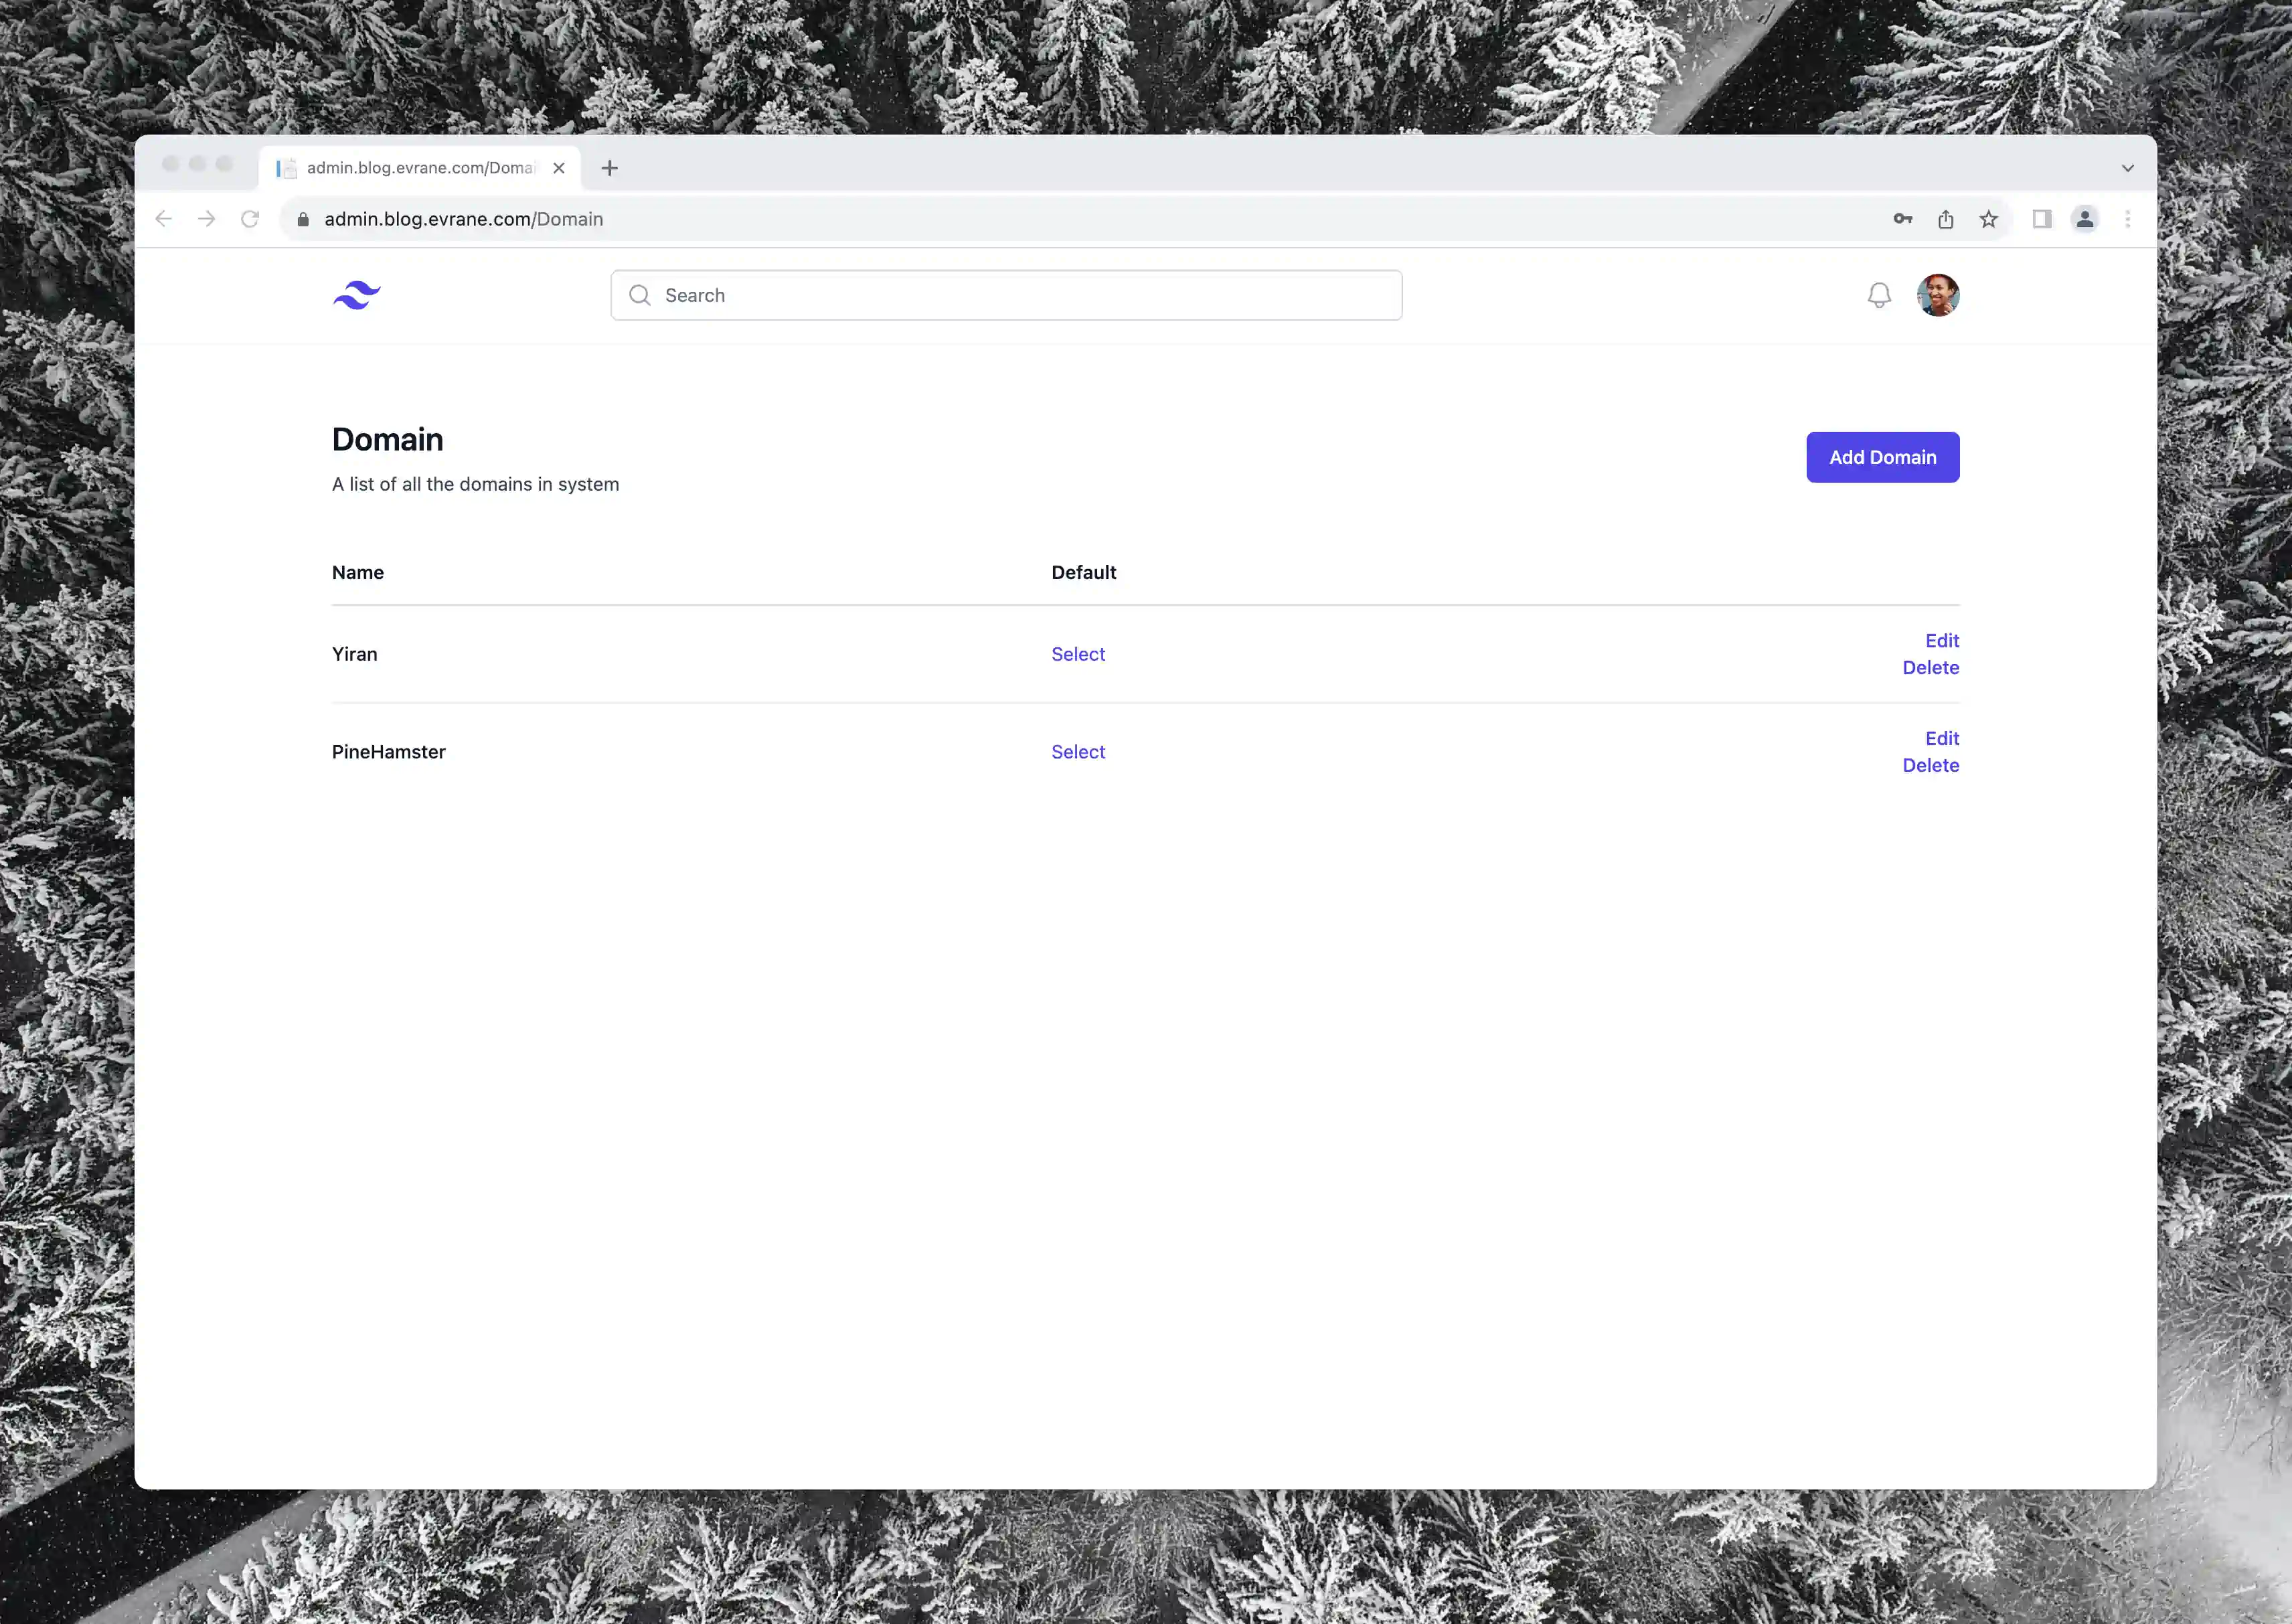Open the saved passwords key icon
The image size is (2292, 1624).
point(1902,219)
